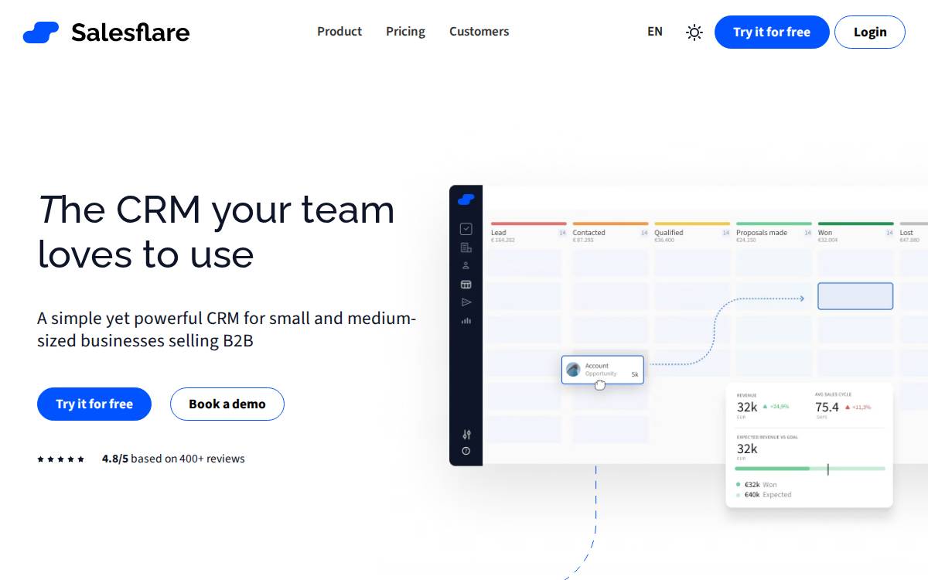This screenshot has height=580, width=928.
Task: Click the +24,9% revenue change indicator
Action: (776, 407)
